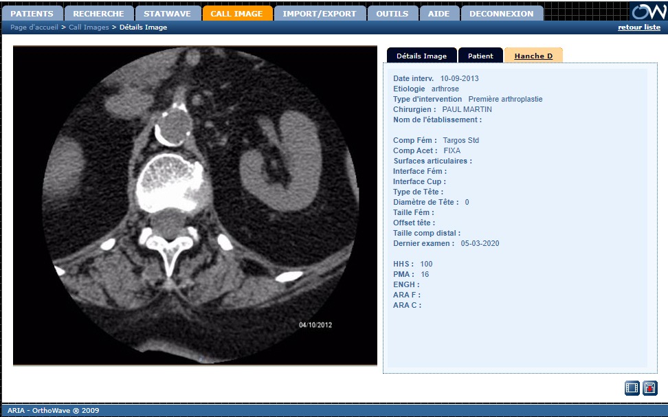Screen dimensions: 668x417
Task: Click the Etiologie value arthrose
Action: click(445, 89)
